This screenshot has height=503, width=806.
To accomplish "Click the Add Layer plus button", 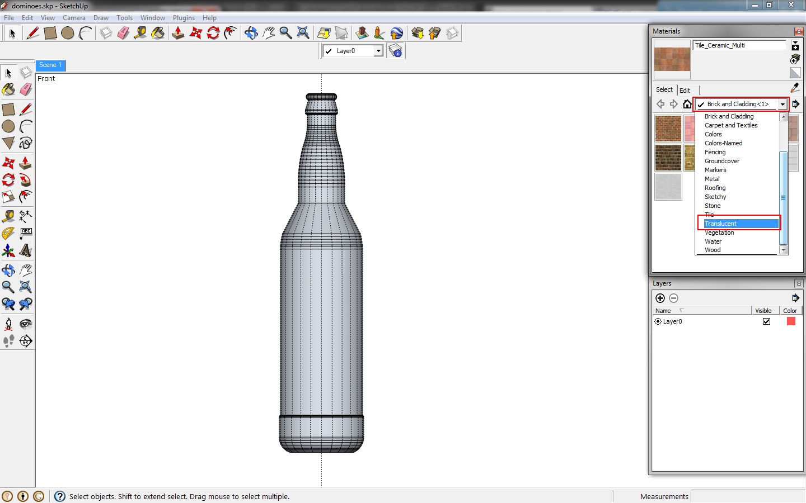I will [x=660, y=298].
